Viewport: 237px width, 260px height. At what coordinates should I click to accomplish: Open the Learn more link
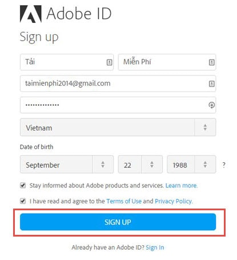click(182, 185)
